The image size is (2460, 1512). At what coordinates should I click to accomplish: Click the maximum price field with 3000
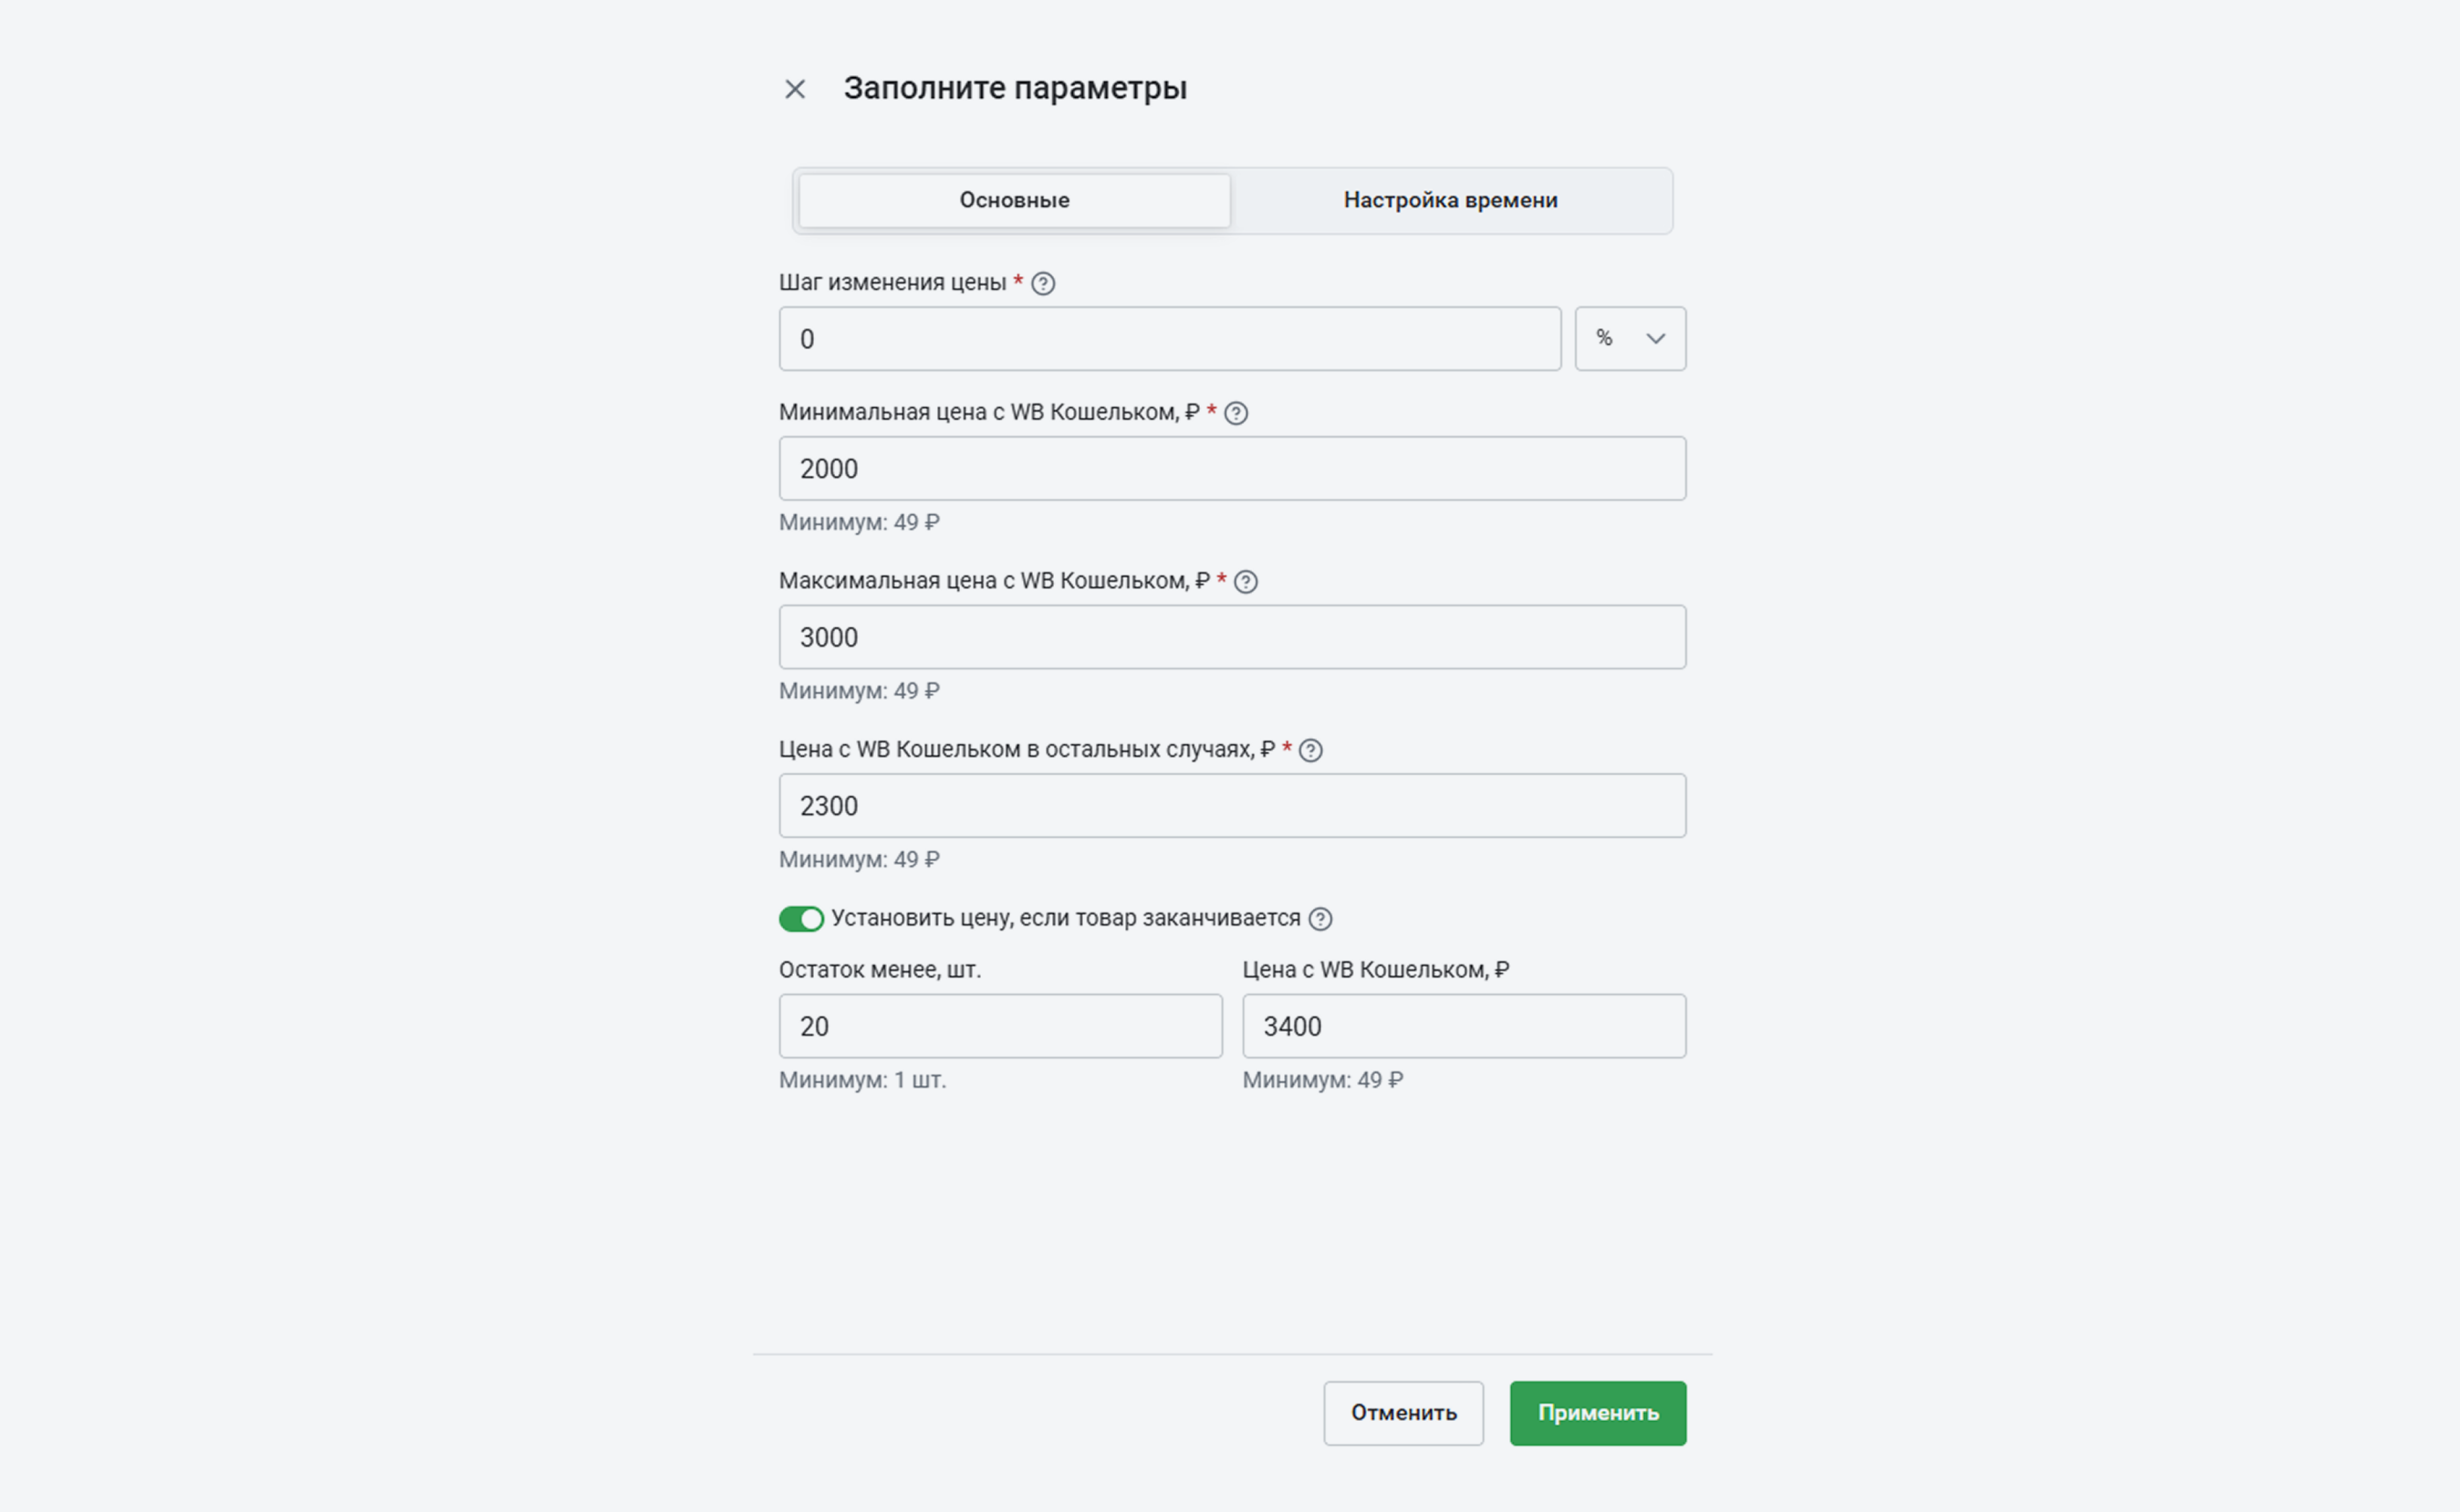pos(1232,637)
